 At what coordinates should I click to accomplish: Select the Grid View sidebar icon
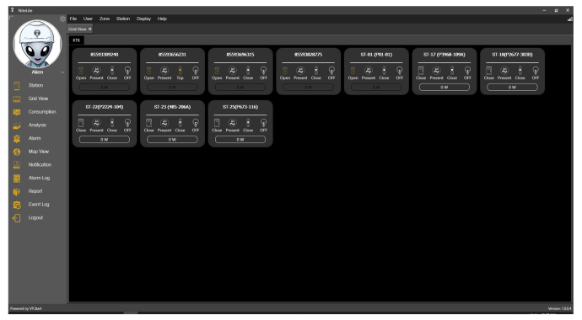coord(17,99)
